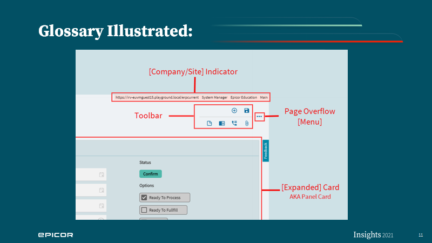Click the save floppy disk icon
Screen dimensions: 432x243
[247, 111]
